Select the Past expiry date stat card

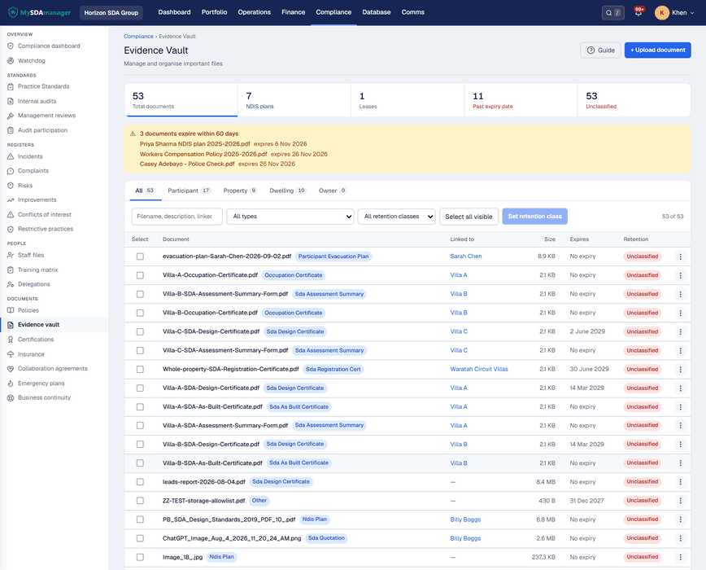pos(521,100)
